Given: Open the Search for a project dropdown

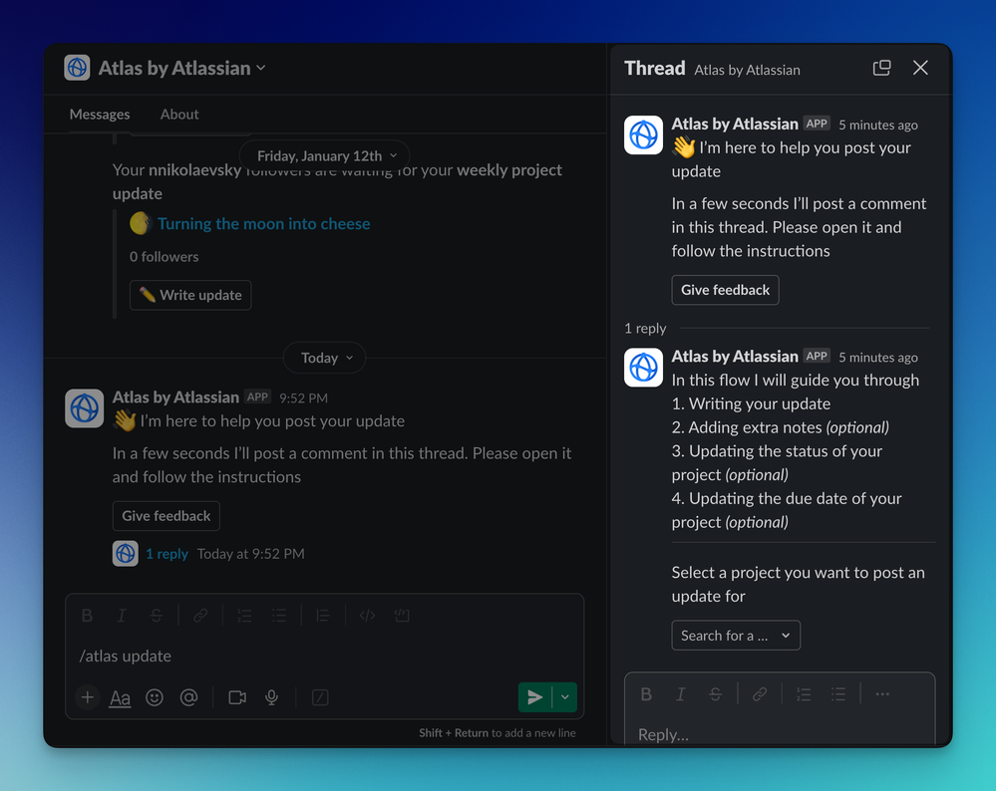Looking at the screenshot, I should [736, 636].
